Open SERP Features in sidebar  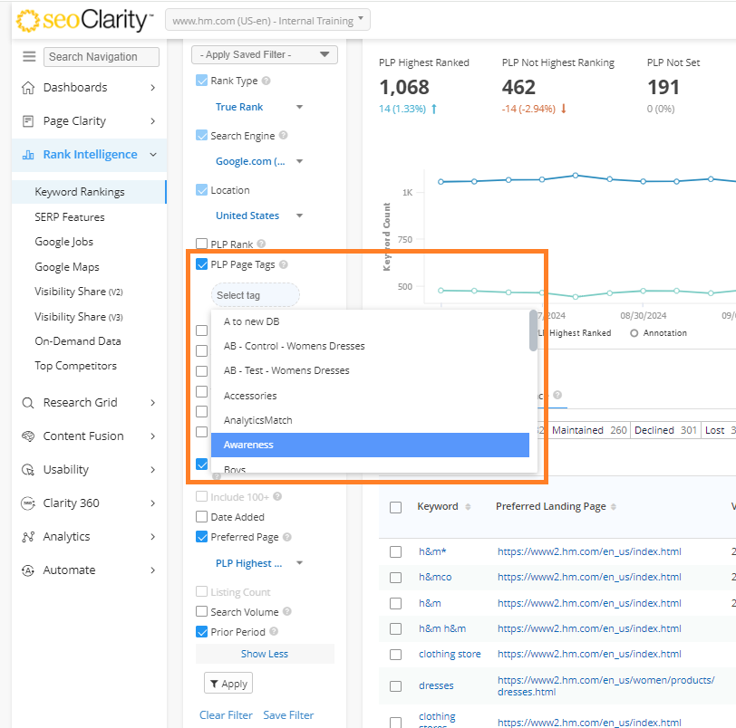click(70, 217)
